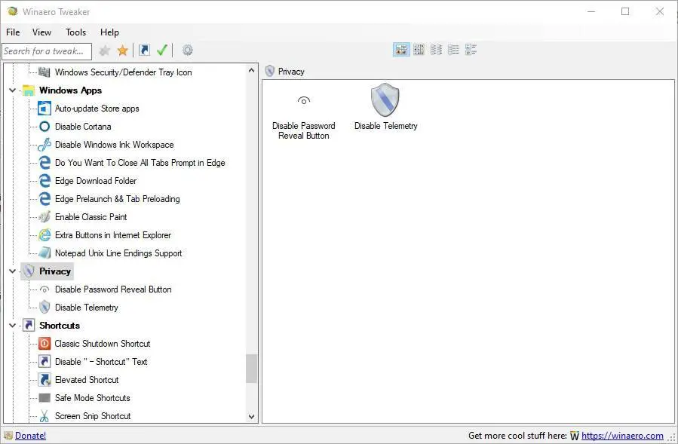Screen dimensions: 678x444
Task: Click the Shortcuts category icon in tree
Action: point(29,325)
